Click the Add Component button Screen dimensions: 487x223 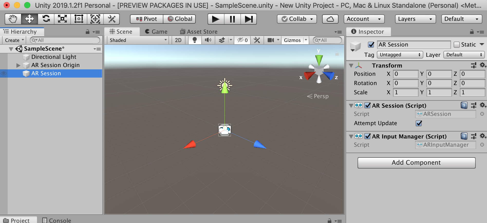tap(416, 163)
